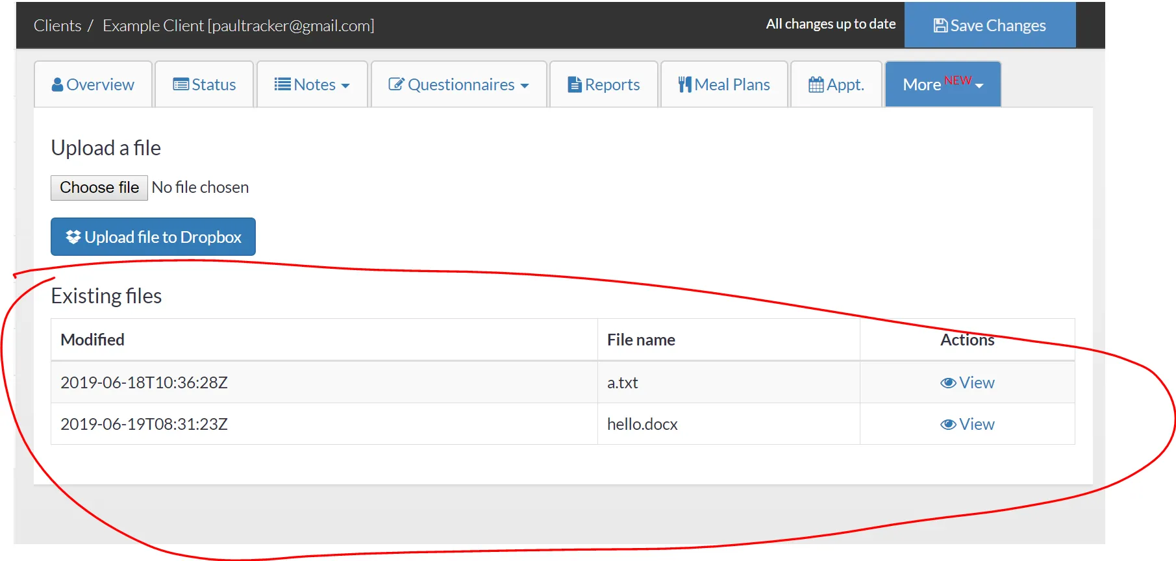Expand the Notes dropdown caret
Screen dimensions: 1176x561
coord(345,86)
